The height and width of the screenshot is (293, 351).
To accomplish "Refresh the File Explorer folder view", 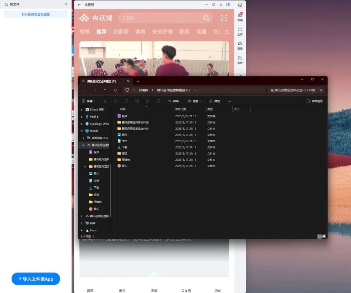I will [x=116, y=90].
